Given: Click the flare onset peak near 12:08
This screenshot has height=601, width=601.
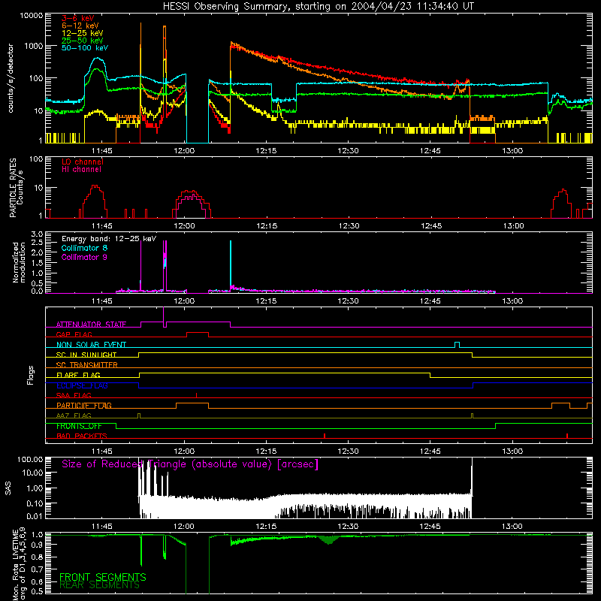Looking at the screenshot, I should pos(231,44).
